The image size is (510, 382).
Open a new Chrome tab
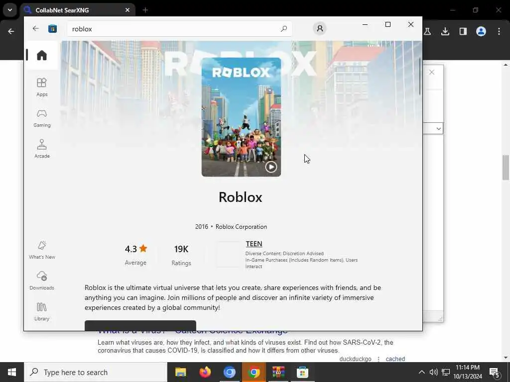tap(145, 10)
